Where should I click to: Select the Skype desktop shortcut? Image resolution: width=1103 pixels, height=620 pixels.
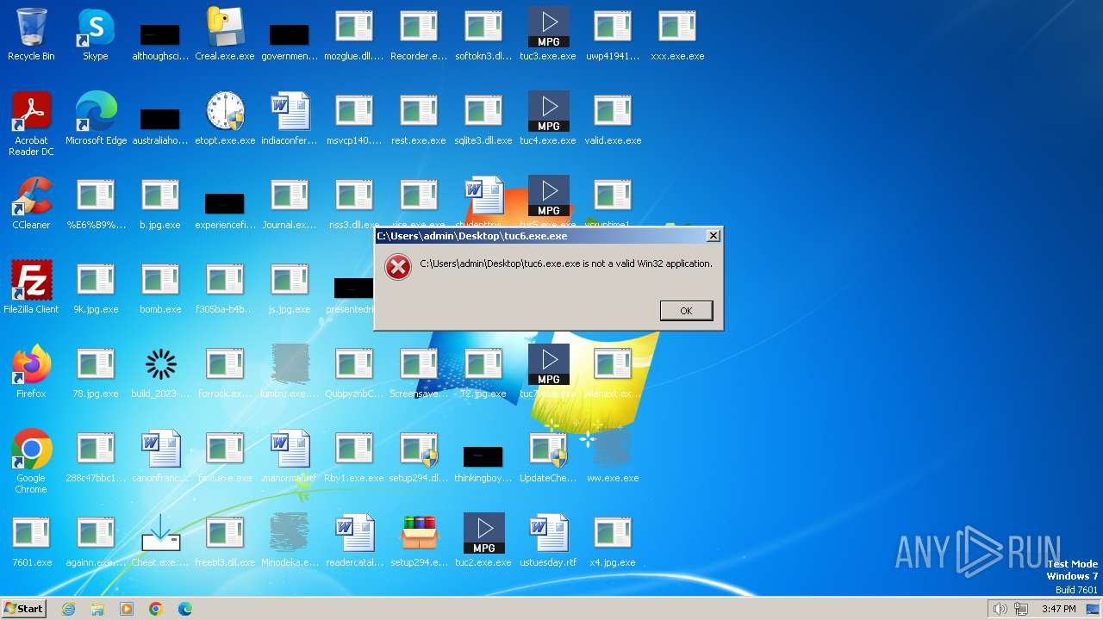(x=96, y=27)
